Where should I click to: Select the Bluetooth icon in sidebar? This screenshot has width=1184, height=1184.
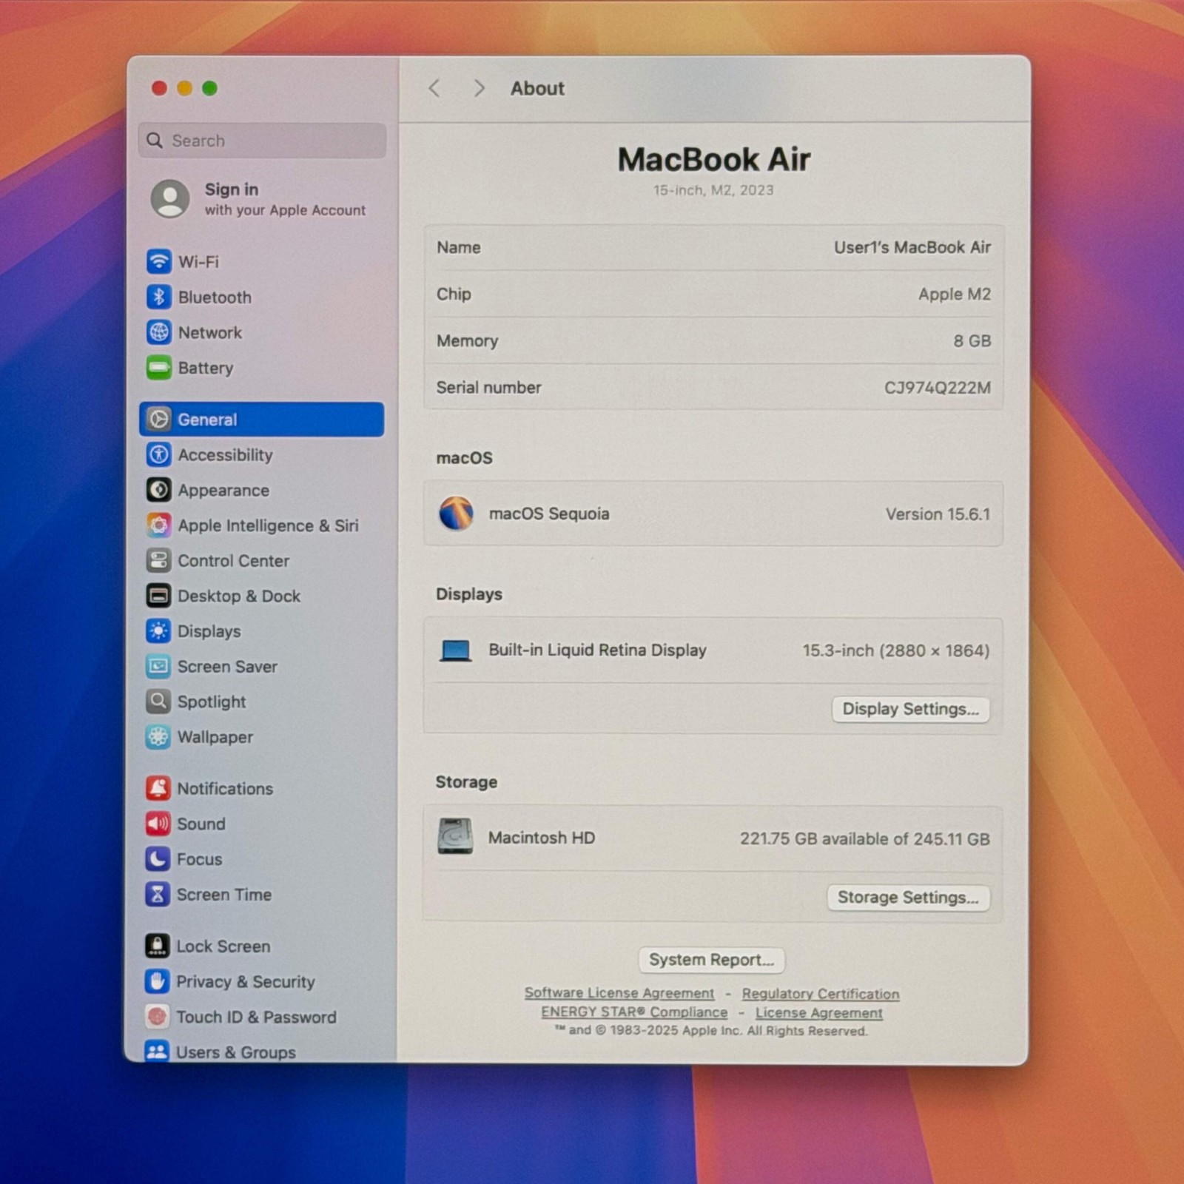158,297
